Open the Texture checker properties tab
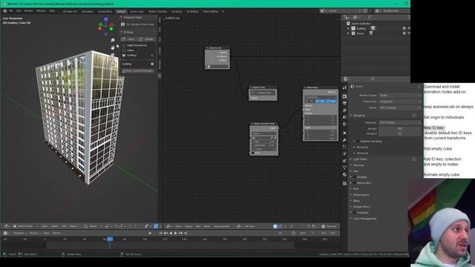The height and width of the screenshot is (267, 475). pyautogui.click(x=344, y=183)
